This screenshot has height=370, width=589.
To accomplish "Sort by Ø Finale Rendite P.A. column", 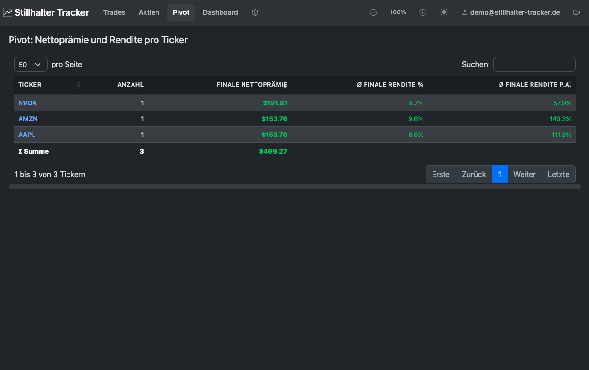I will pos(501,85).
